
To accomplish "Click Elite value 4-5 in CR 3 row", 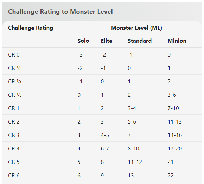I will [105, 135].
